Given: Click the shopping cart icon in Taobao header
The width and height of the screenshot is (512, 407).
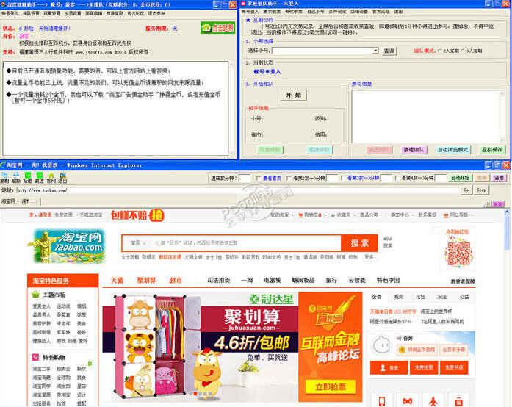Looking at the screenshot, I should [300, 215].
